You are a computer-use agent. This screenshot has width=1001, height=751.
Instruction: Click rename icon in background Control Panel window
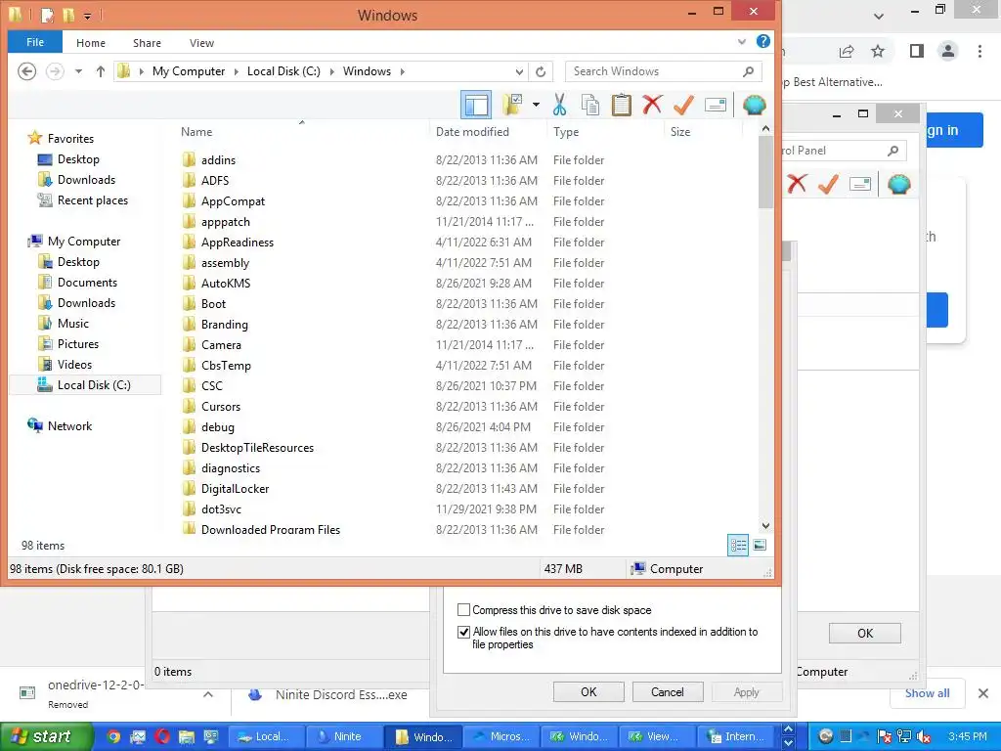860,184
